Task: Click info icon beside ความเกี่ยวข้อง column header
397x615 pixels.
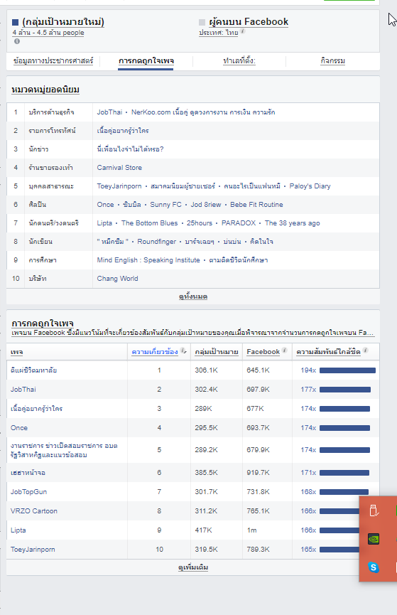Action: (183, 351)
